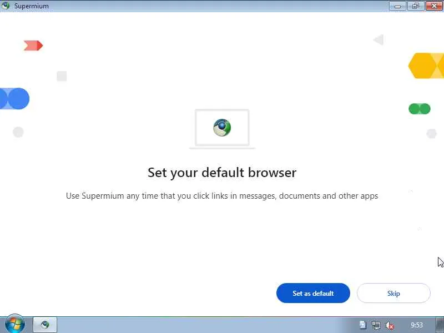Click the system clock showing 9:53
The height and width of the screenshot is (333, 444).
click(417, 325)
